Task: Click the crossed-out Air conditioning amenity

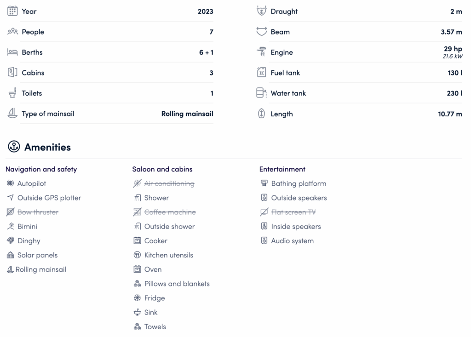Action: (x=169, y=183)
